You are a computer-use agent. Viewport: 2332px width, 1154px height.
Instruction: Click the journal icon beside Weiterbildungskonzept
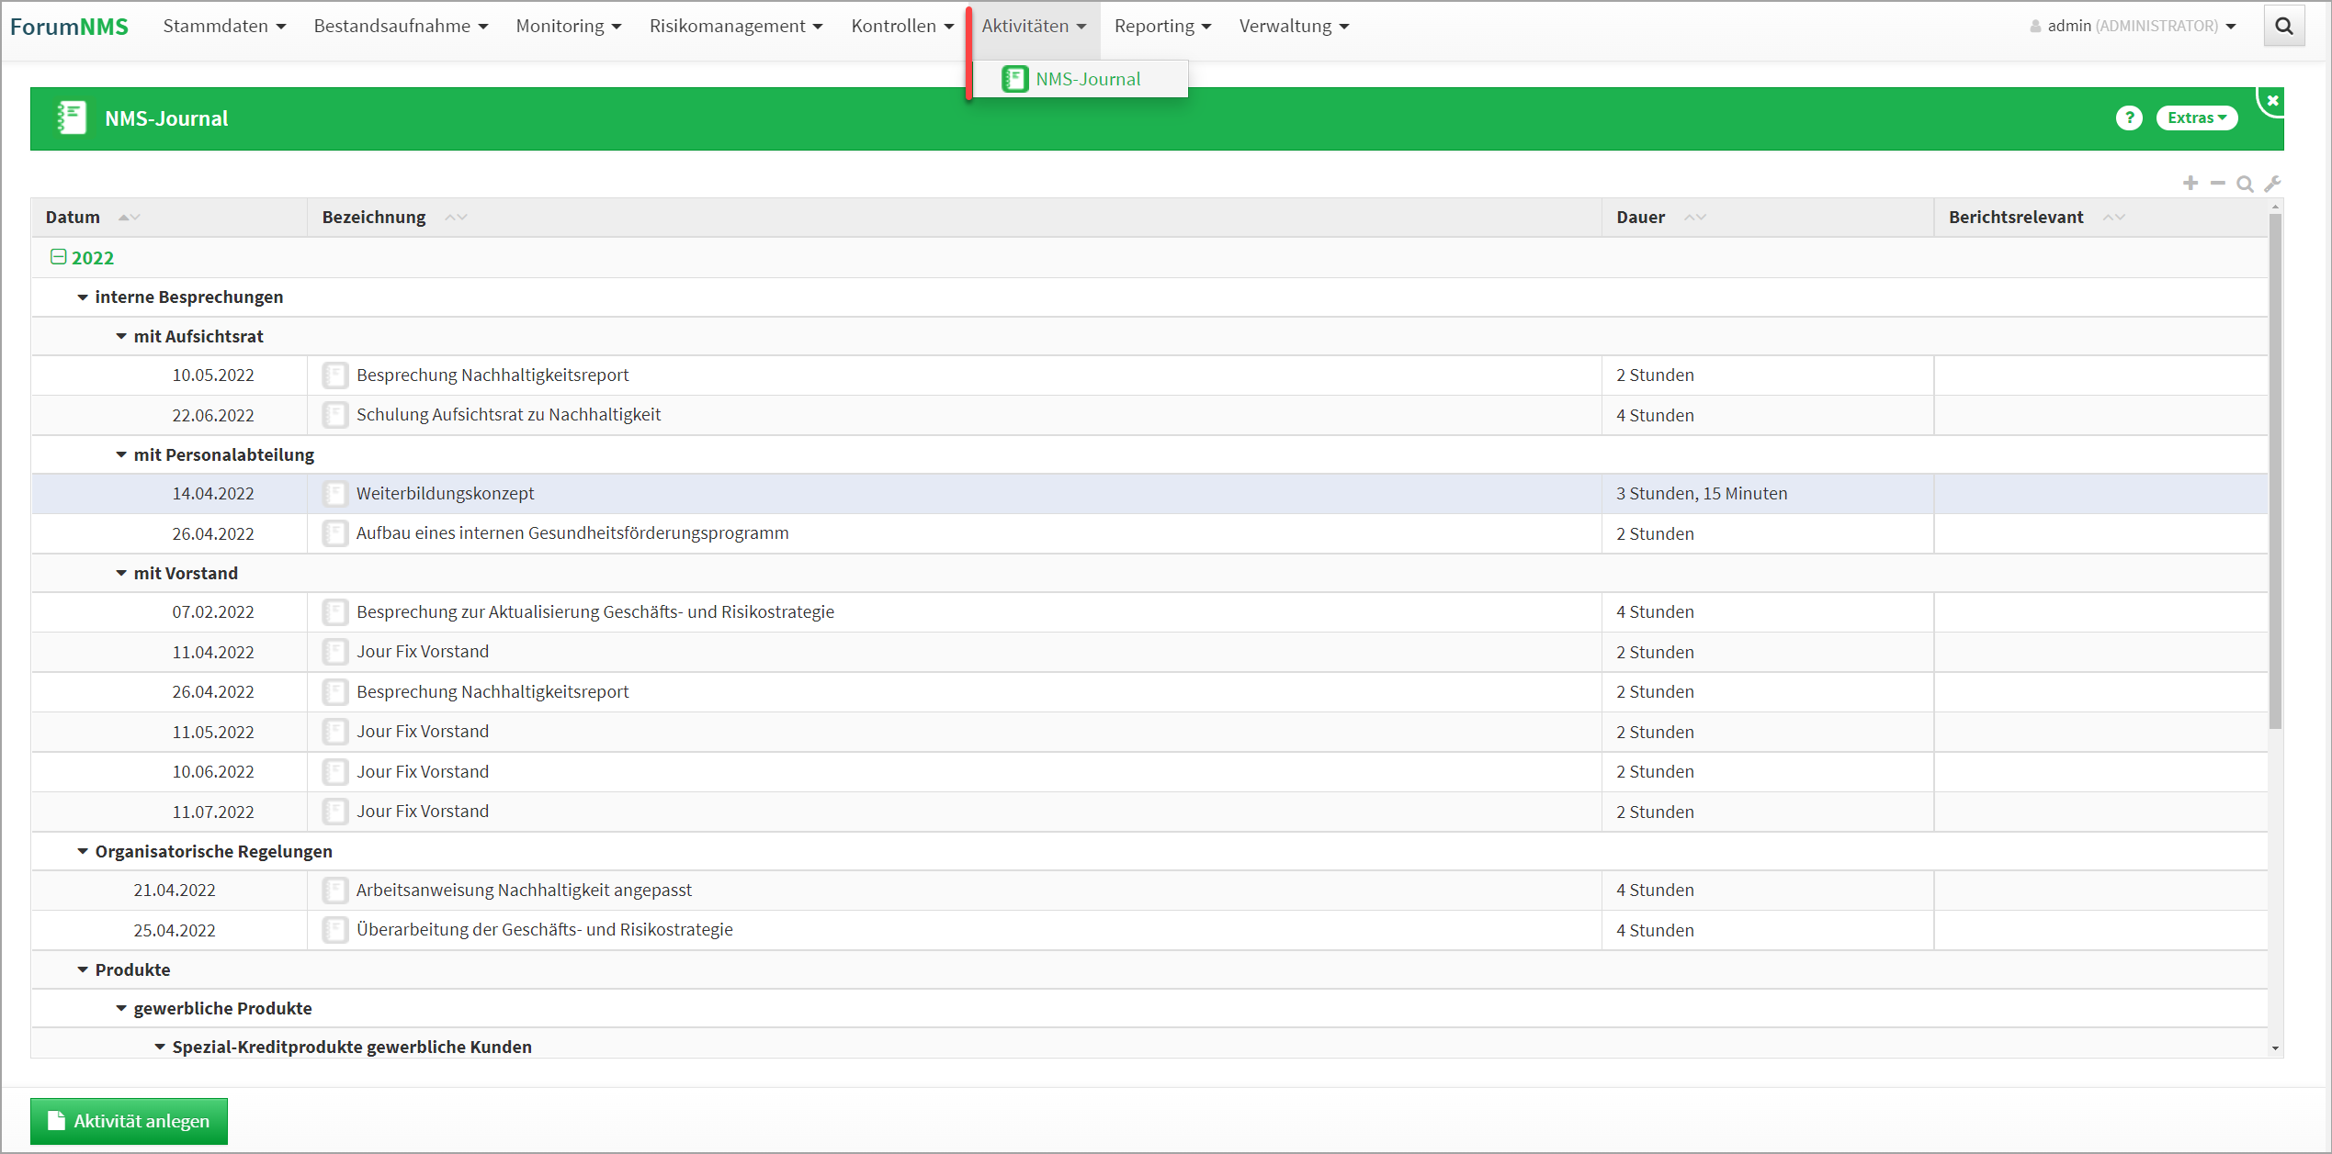pyautogui.click(x=335, y=494)
